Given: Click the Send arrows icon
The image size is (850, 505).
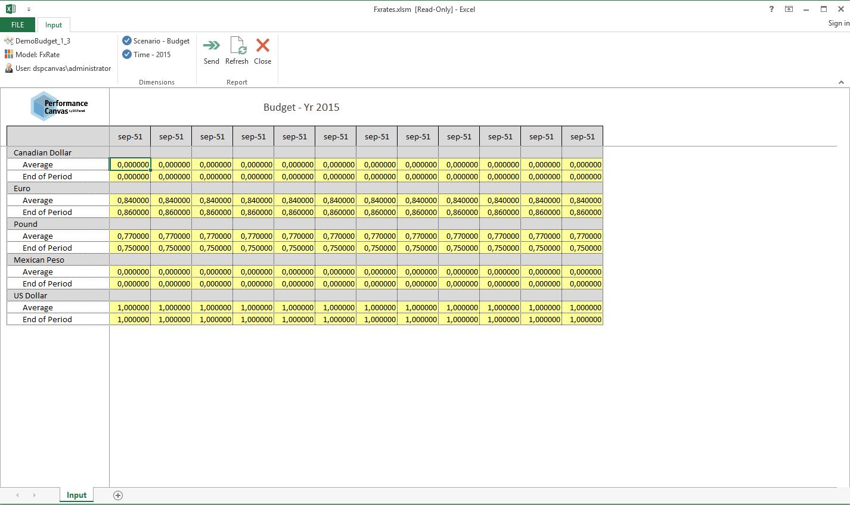Looking at the screenshot, I should 211,46.
